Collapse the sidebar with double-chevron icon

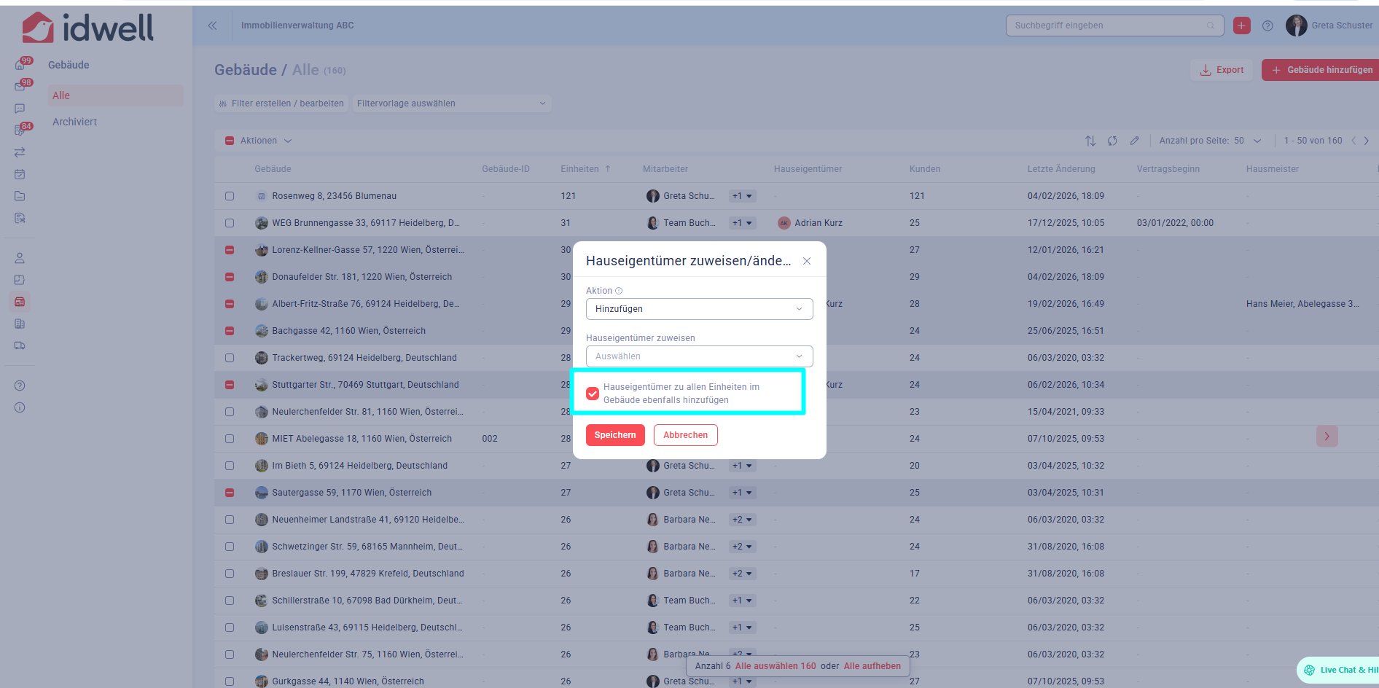click(x=212, y=26)
